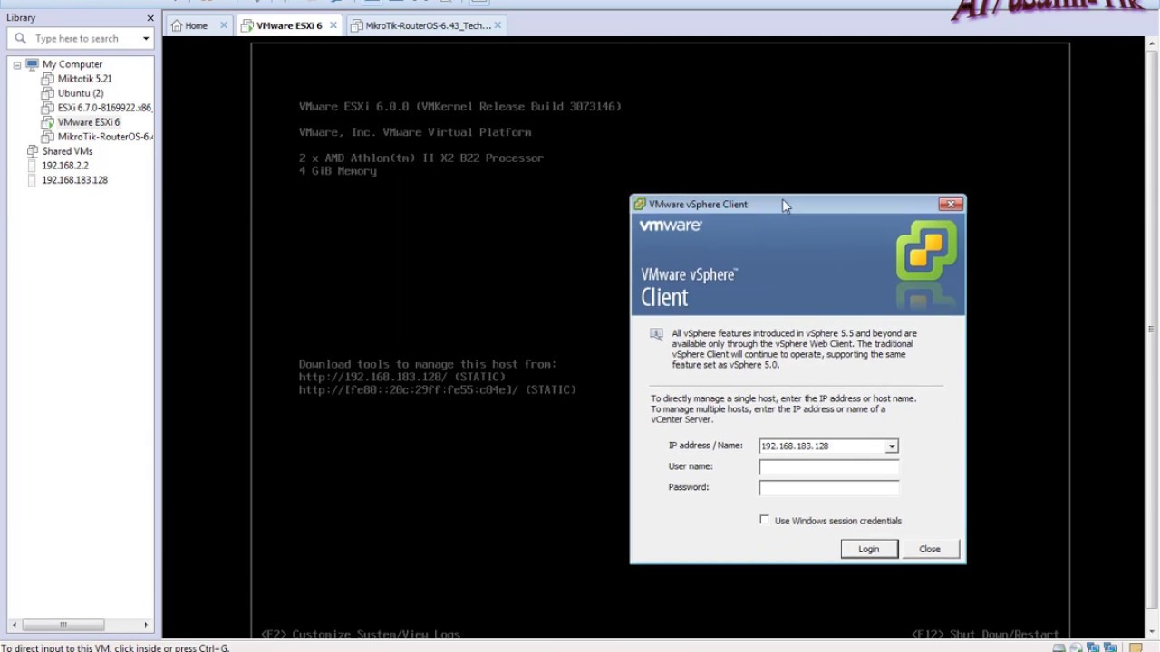Click the library panel horizontal scrollbar thumb
The image size is (1160, 652).
tap(63, 624)
